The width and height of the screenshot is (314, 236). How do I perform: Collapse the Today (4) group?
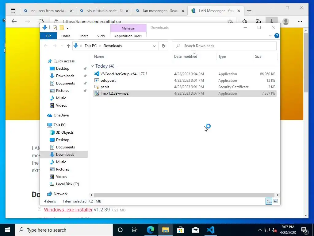[x=92, y=66]
